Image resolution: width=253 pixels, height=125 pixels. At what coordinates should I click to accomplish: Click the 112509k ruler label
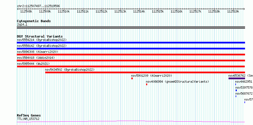click(45, 11)
